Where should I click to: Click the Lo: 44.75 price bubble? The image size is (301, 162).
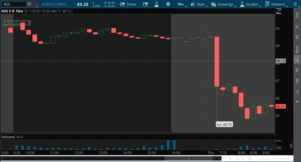coord(224,124)
